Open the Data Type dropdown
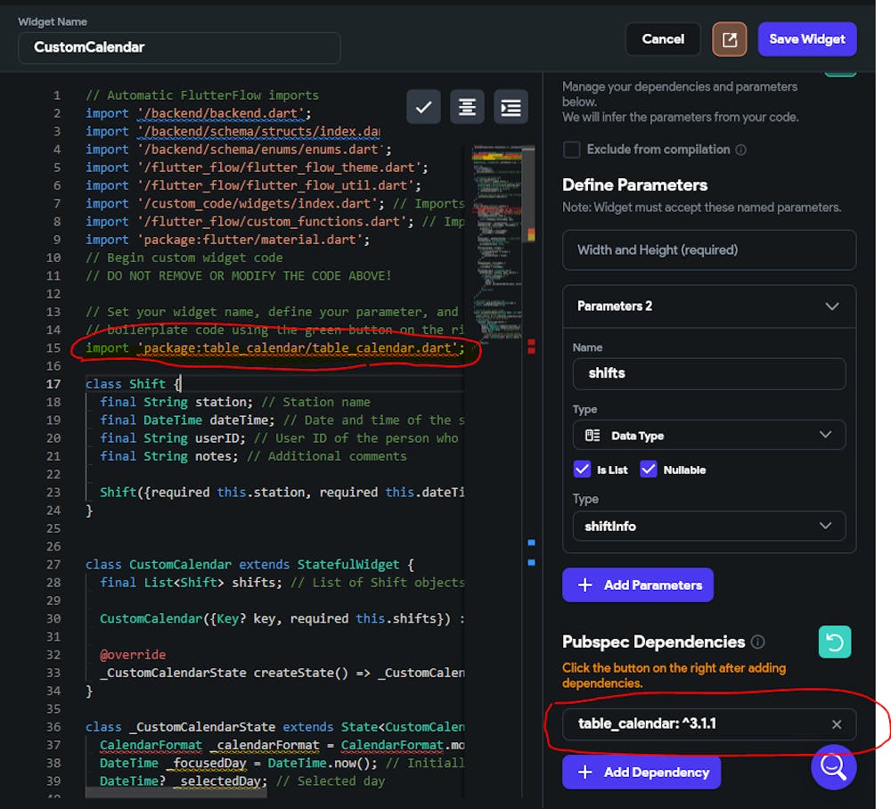Image resolution: width=891 pixels, height=809 pixels. tap(708, 436)
